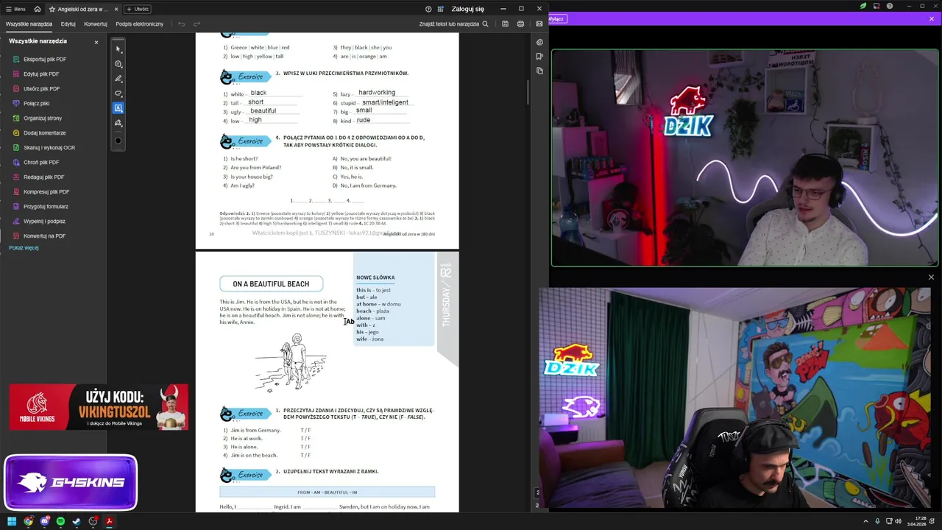
Task: Open the Edytuj menu tab
Action: coord(68,24)
